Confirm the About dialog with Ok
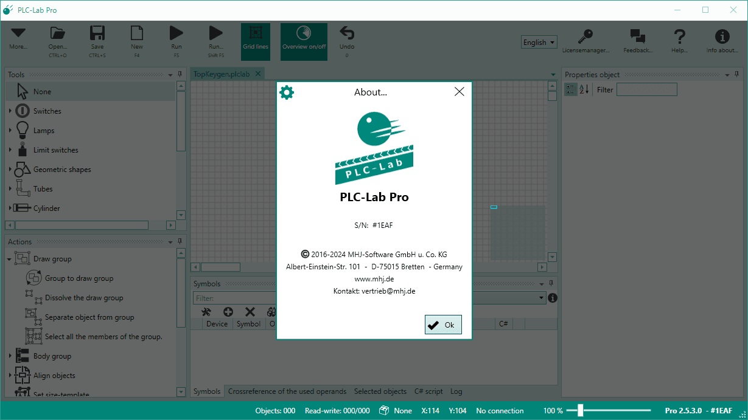This screenshot has height=420, width=748. click(x=443, y=324)
